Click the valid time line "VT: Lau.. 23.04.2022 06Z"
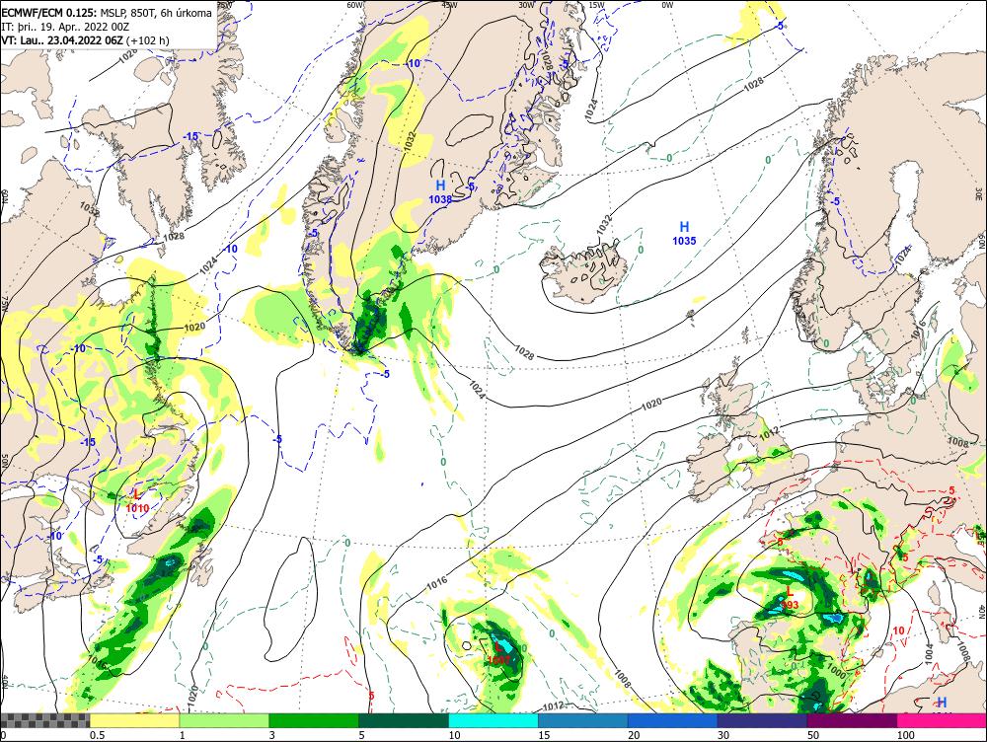Viewport: 987px width, 742px height. coord(63,40)
